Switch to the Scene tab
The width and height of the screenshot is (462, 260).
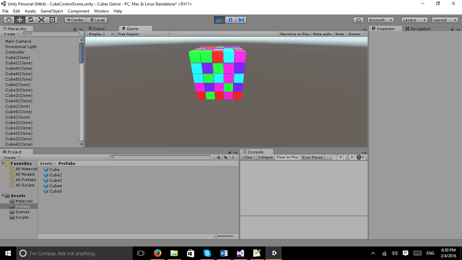(96, 29)
